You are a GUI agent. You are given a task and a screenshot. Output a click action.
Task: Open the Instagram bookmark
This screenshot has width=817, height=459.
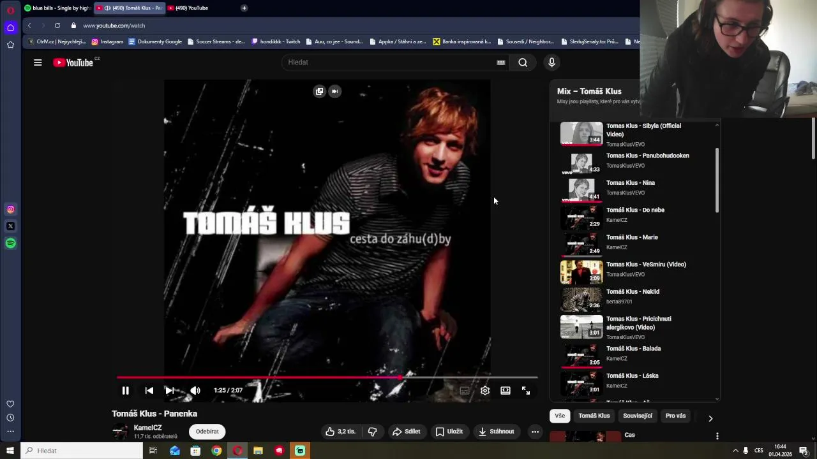(107, 41)
